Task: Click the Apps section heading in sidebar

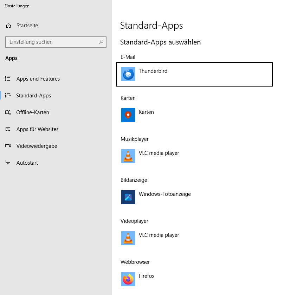Action: (x=11, y=58)
